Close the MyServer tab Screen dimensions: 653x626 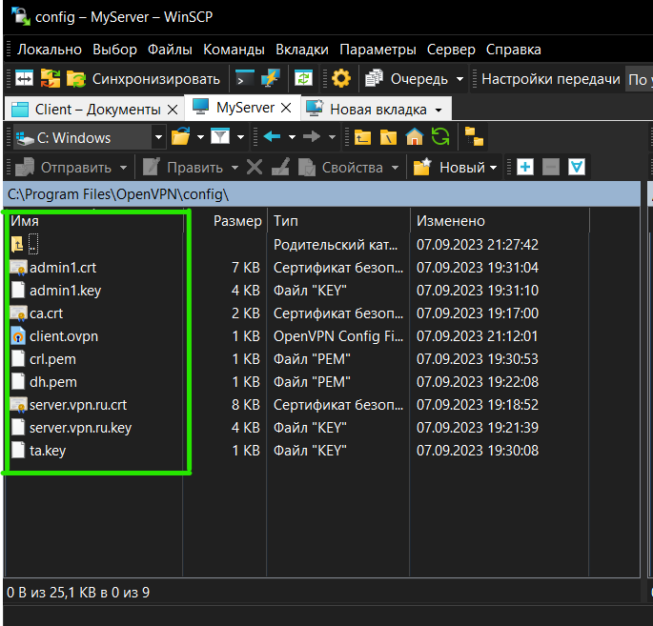pyautogui.click(x=286, y=108)
